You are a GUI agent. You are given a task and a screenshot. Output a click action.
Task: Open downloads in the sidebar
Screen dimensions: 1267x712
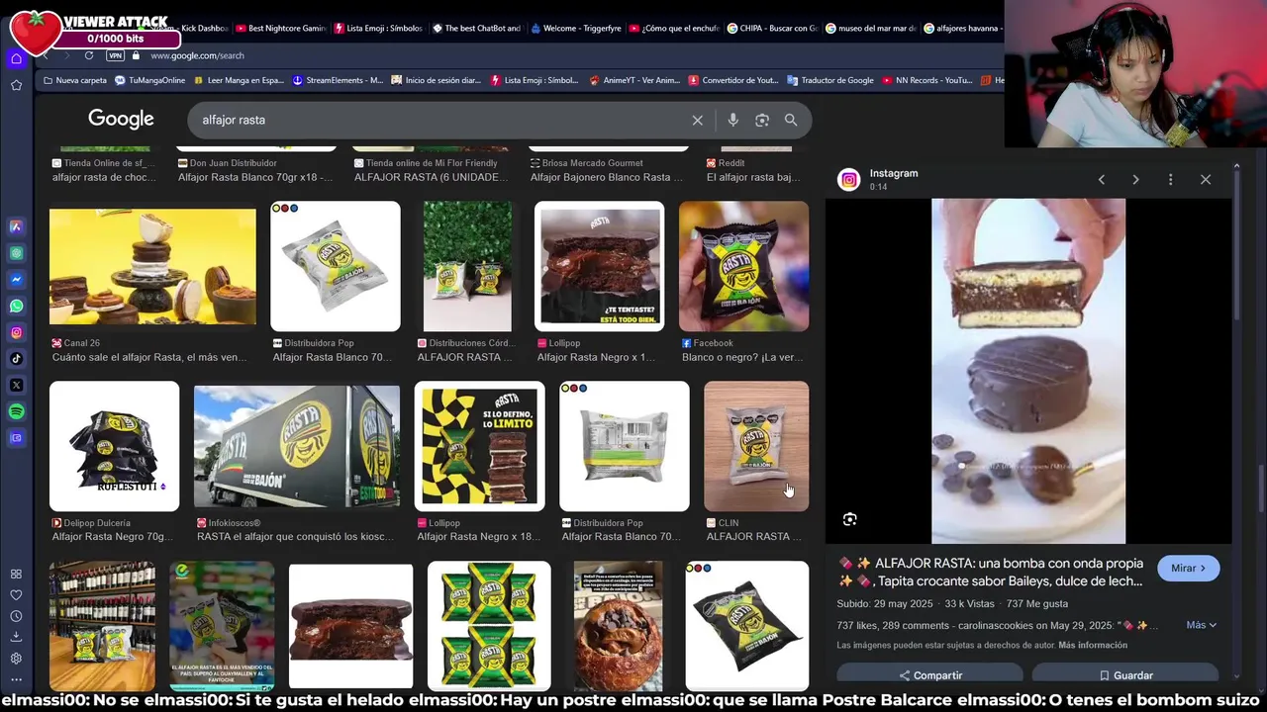(16, 637)
